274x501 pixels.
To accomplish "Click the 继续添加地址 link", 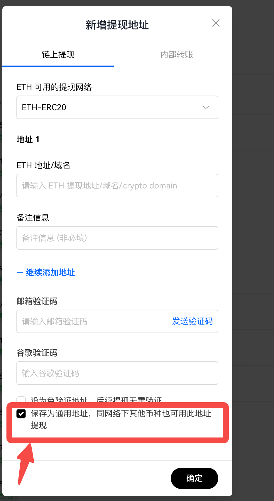I will [x=50, y=273].
